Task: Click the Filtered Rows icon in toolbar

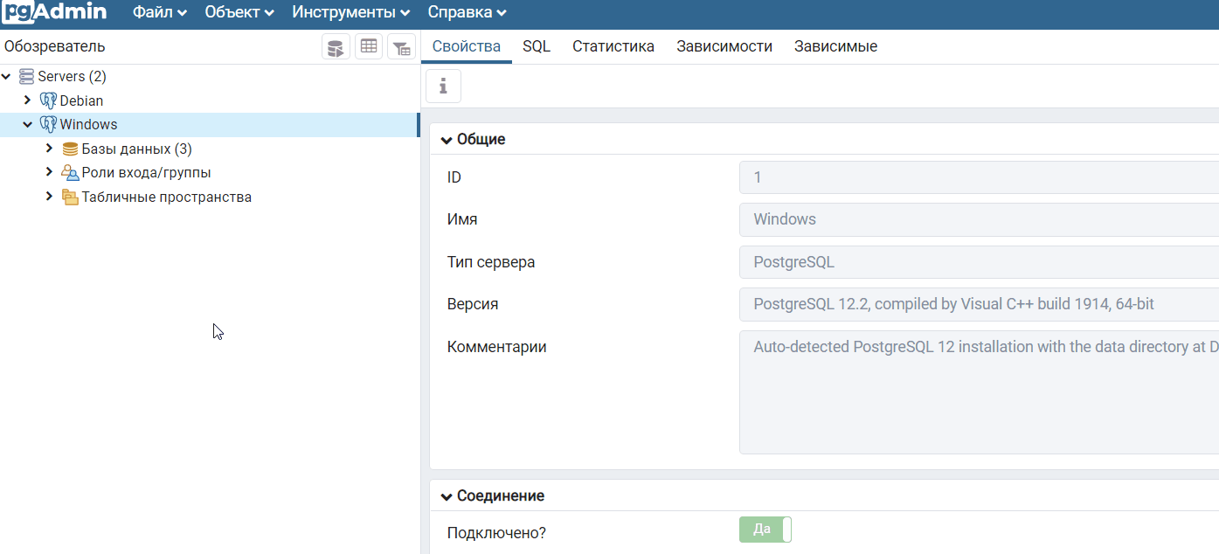Action: [401, 47]
